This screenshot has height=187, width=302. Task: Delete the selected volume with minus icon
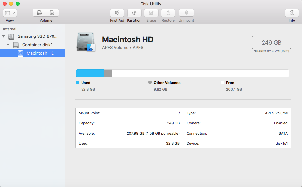tap(52, 13)
